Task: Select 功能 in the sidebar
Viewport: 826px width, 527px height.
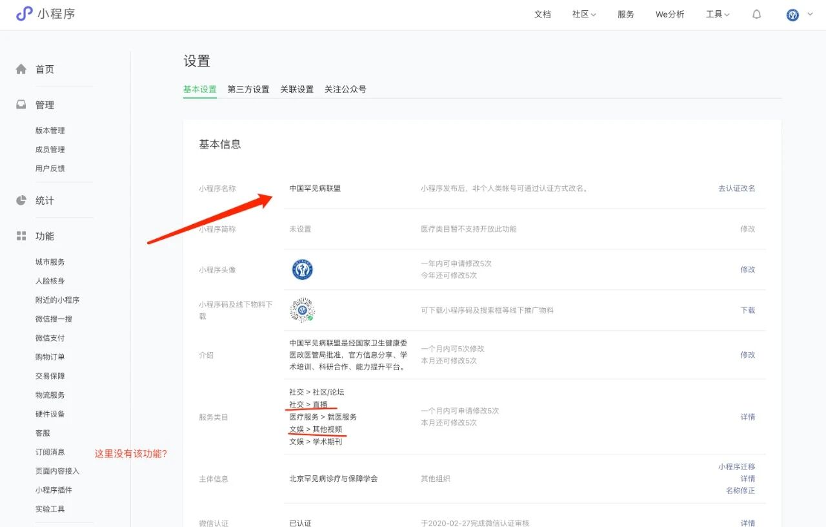Action: click(x=45, y=236)
